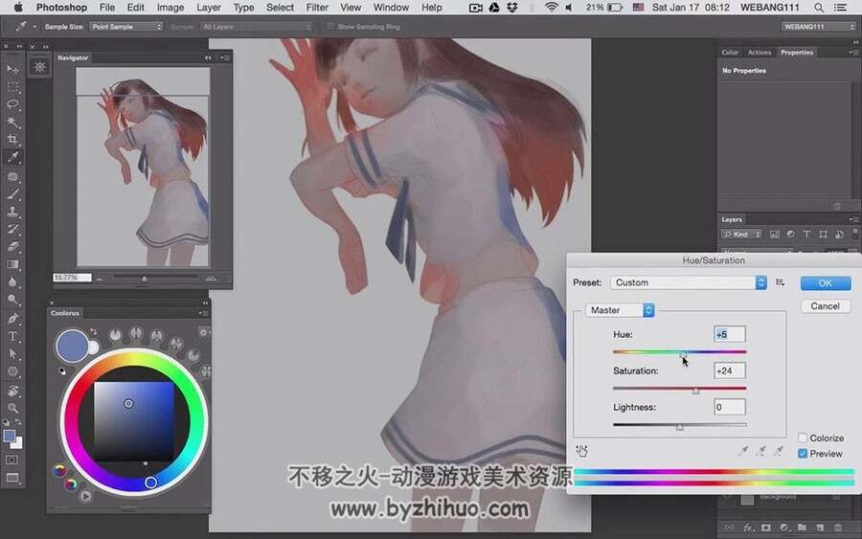Select the Pen tool

click(x=12, y=319)
